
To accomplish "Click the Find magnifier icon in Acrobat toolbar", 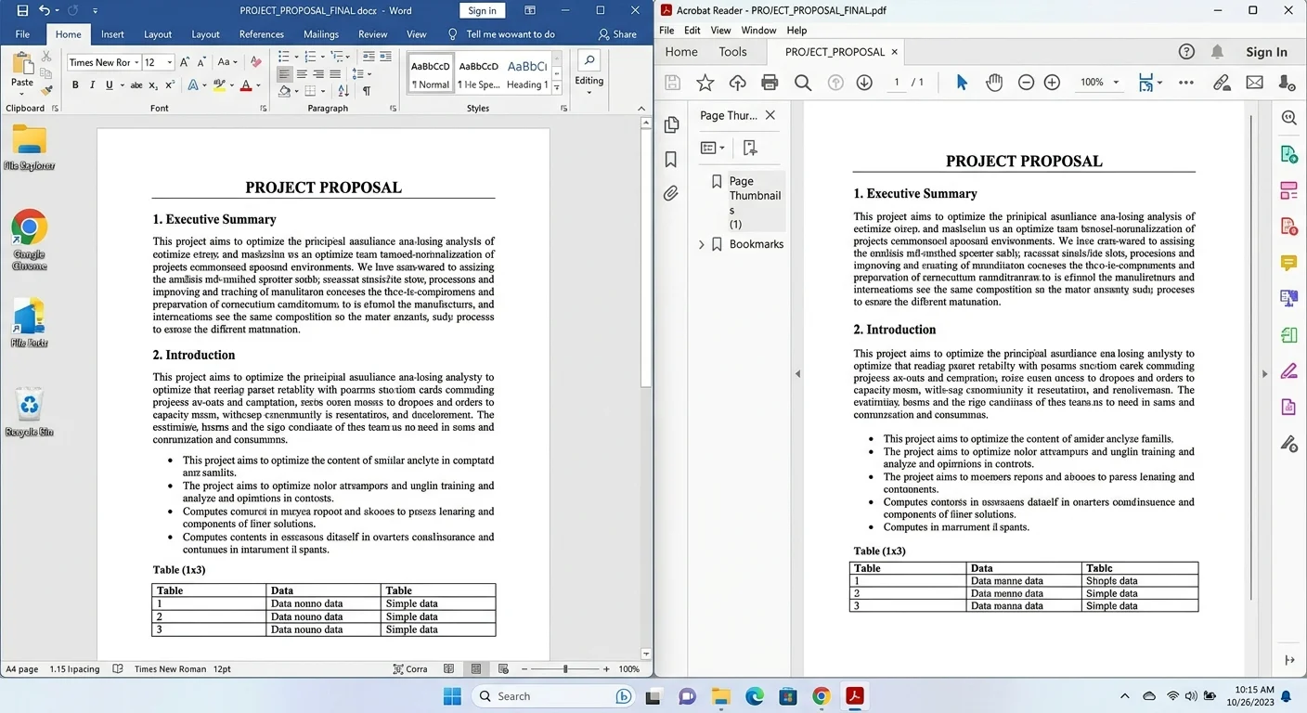I will click(x=803, y=83).
